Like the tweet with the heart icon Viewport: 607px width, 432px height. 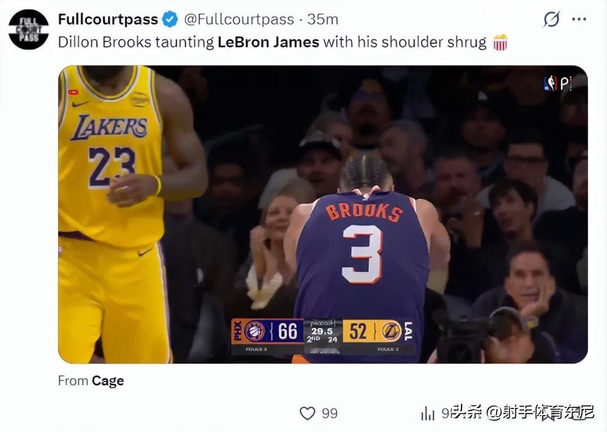[308, 413]
